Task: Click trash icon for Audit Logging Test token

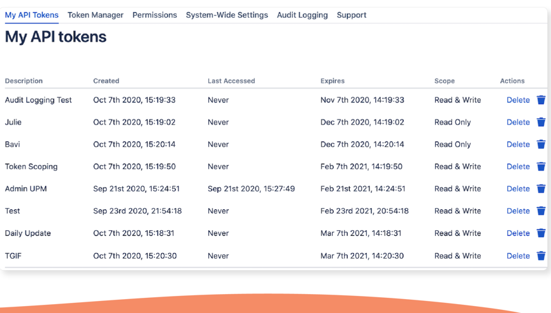Action: pyautogui.click(x=541, y=100)
